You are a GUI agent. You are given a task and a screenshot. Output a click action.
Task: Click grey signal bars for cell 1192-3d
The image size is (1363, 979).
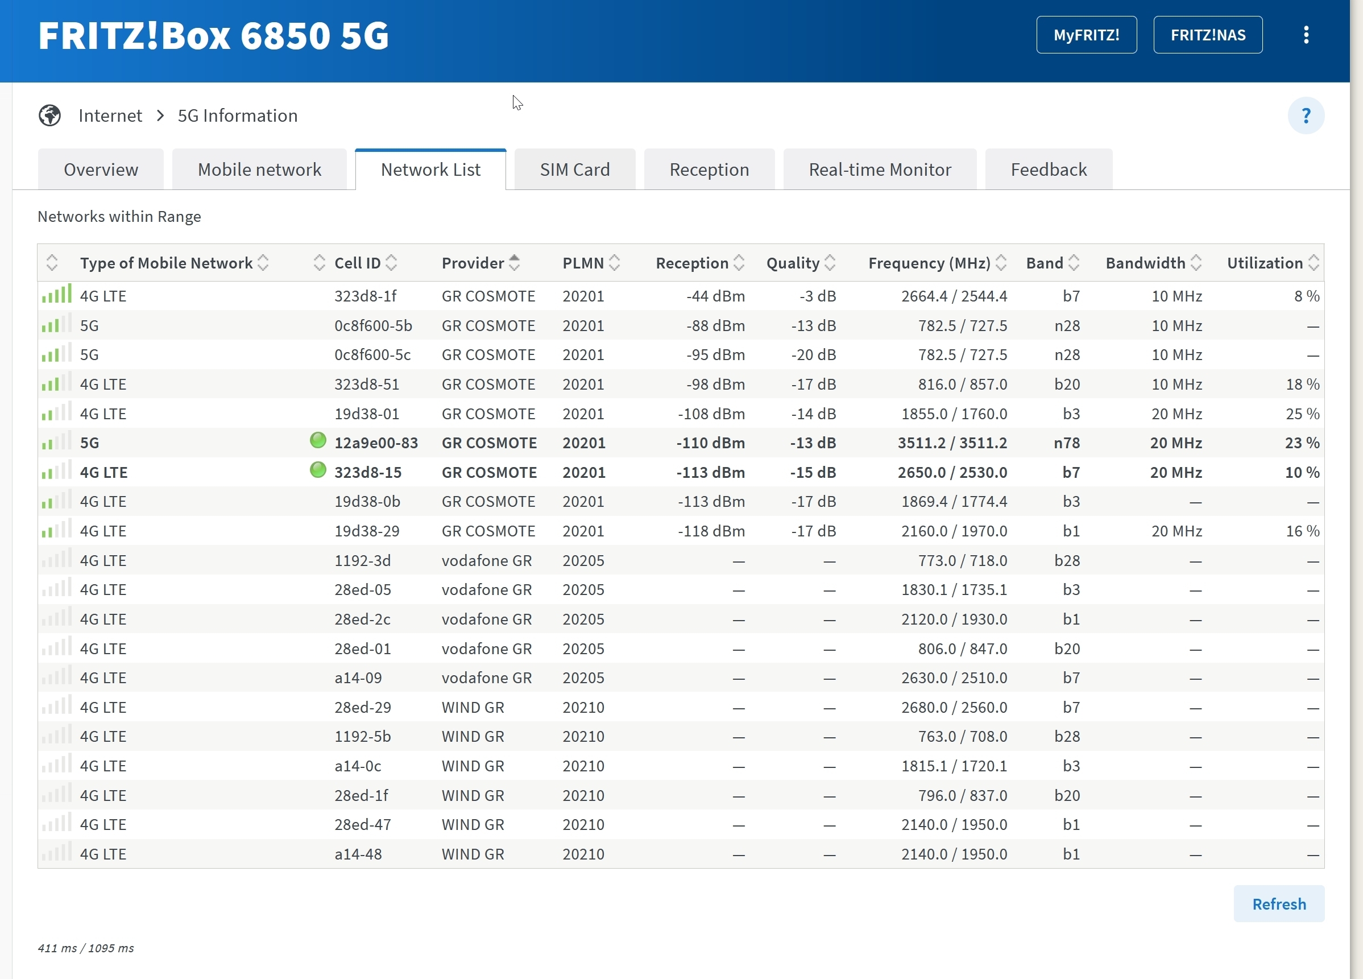56,558
